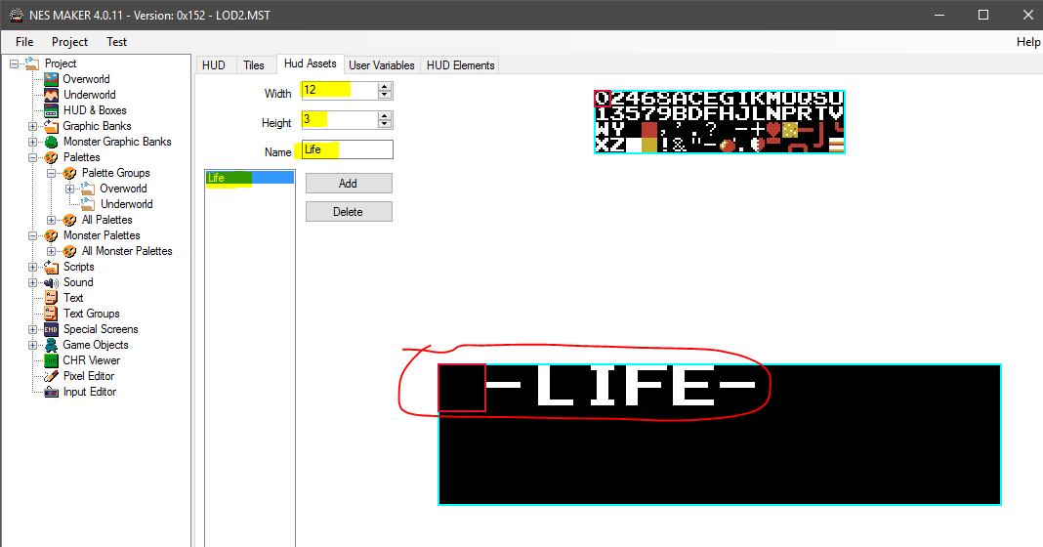Screen dimensions: 1043x547
Task: Click the Game Objects character icon
Action: point(51,345)
